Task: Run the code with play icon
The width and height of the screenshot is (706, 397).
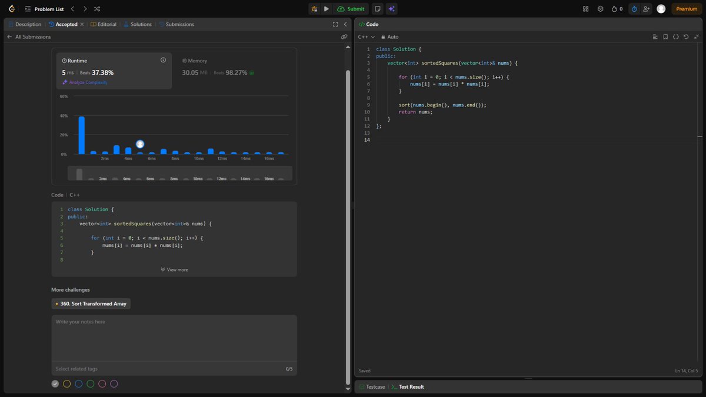Action: click(327, 9)
